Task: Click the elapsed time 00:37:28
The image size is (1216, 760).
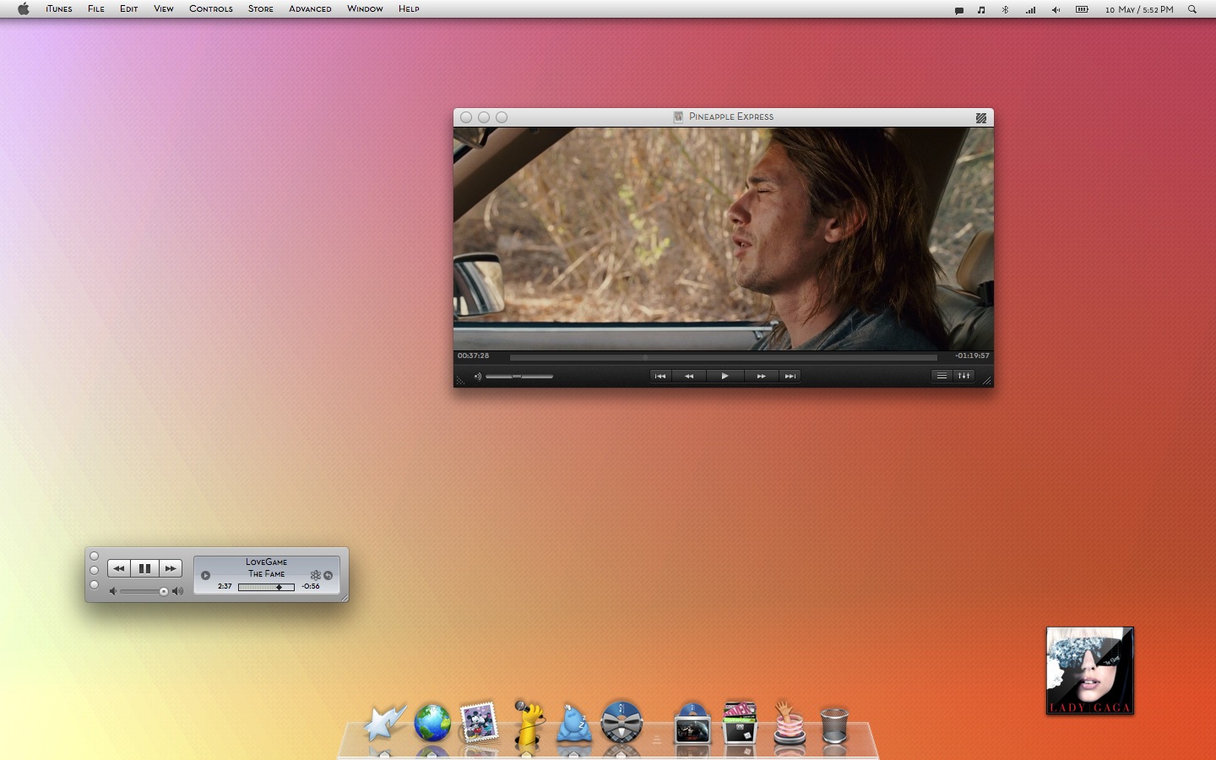Action: [473, 356]
